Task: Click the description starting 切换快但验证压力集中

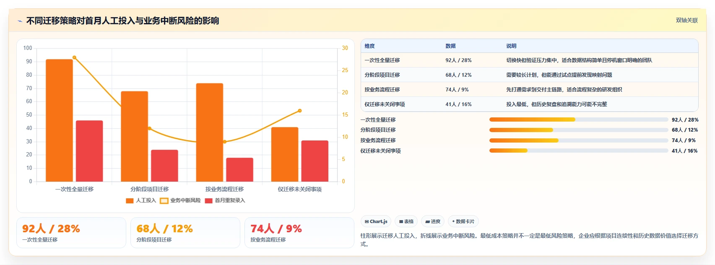Action: [579, 60]
